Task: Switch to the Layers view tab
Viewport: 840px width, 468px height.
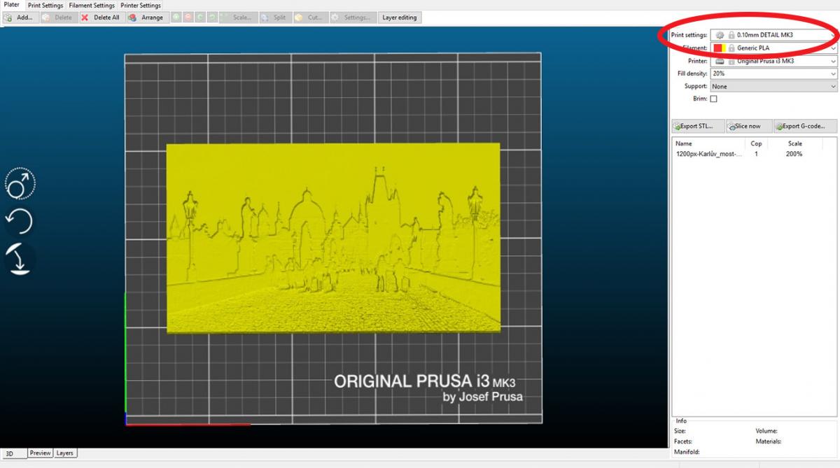Action: (64, 453)
